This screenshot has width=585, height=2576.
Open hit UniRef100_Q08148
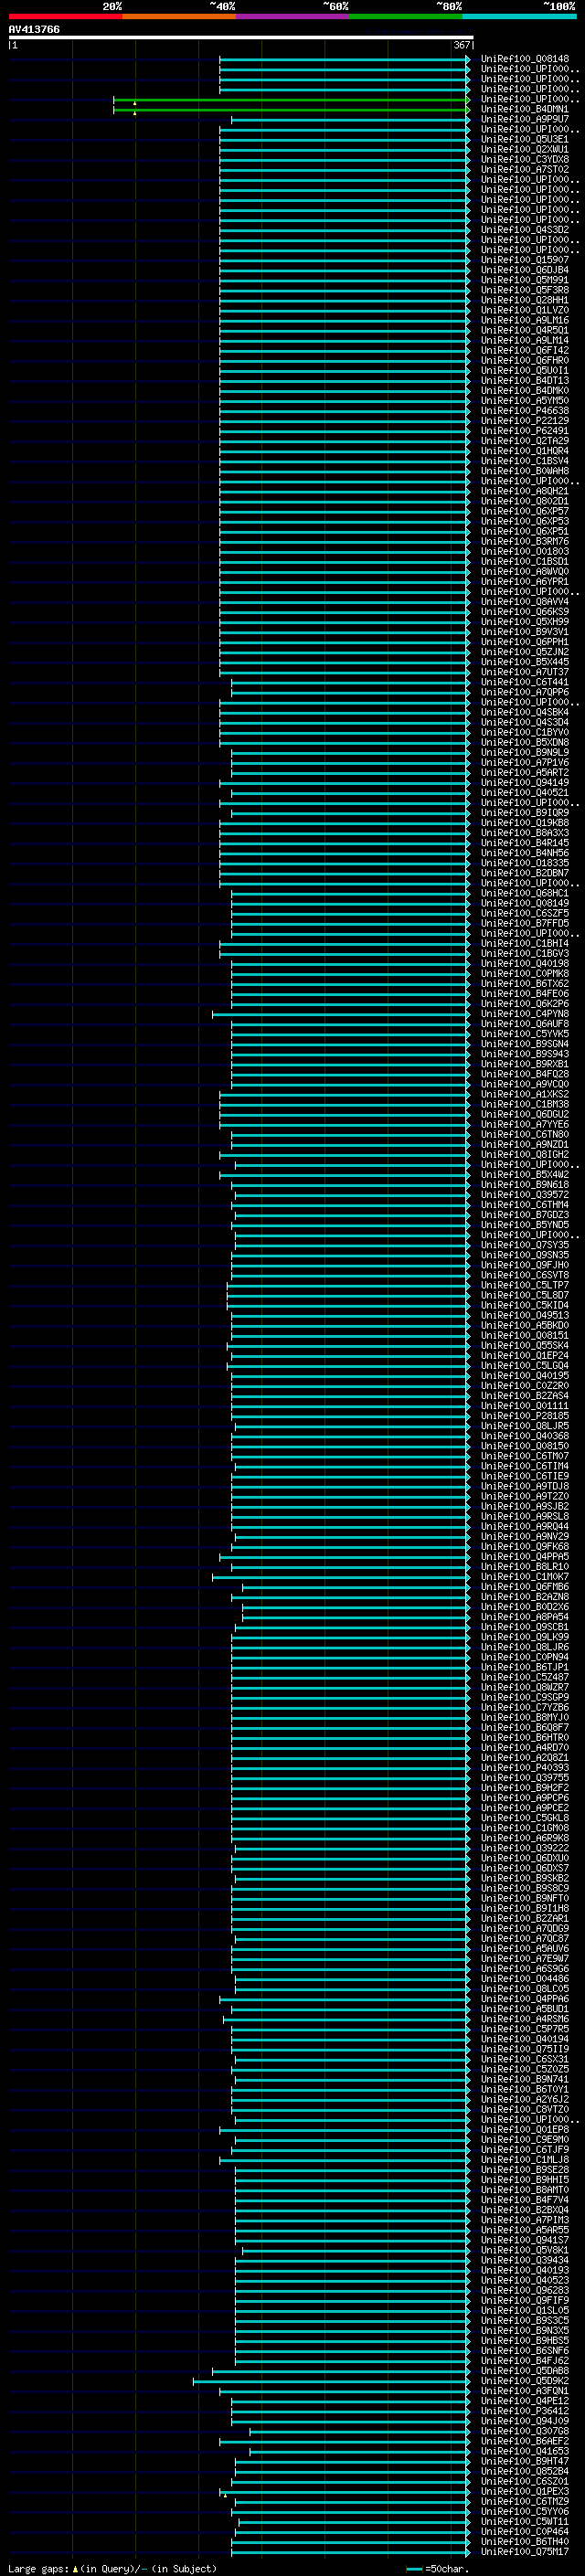click(x=525, y=59)
